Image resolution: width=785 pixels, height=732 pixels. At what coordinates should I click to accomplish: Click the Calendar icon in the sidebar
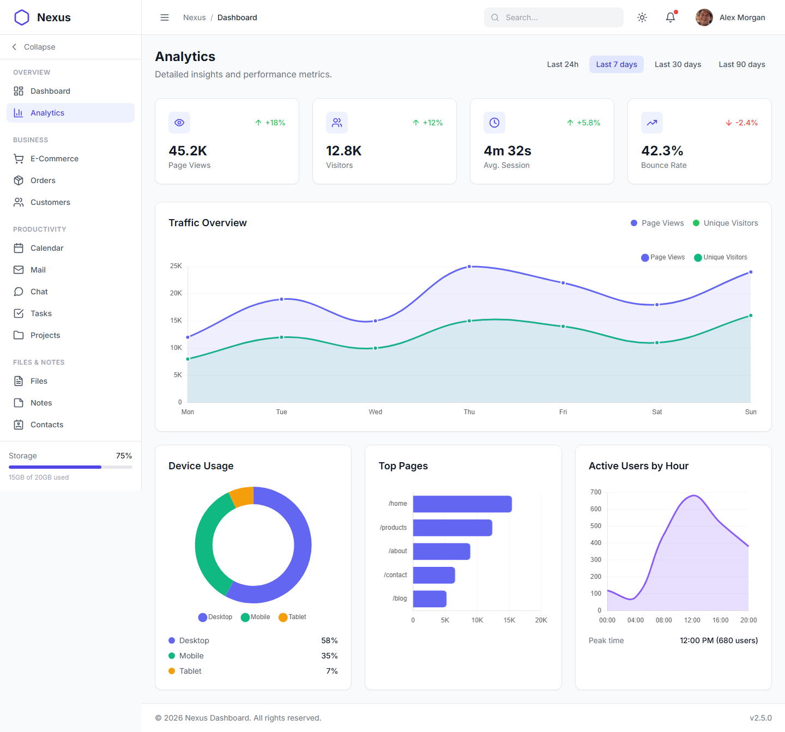click(x=19, y=248)
